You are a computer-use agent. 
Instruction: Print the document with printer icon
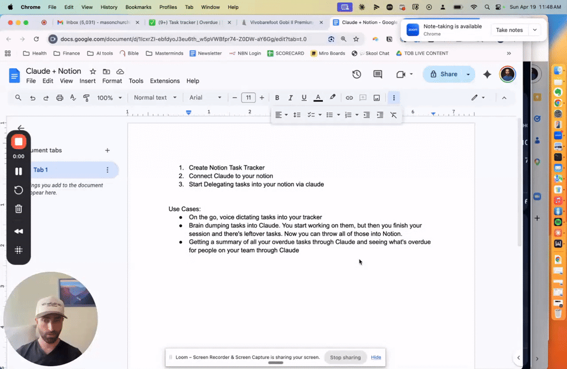pos(60,98)
